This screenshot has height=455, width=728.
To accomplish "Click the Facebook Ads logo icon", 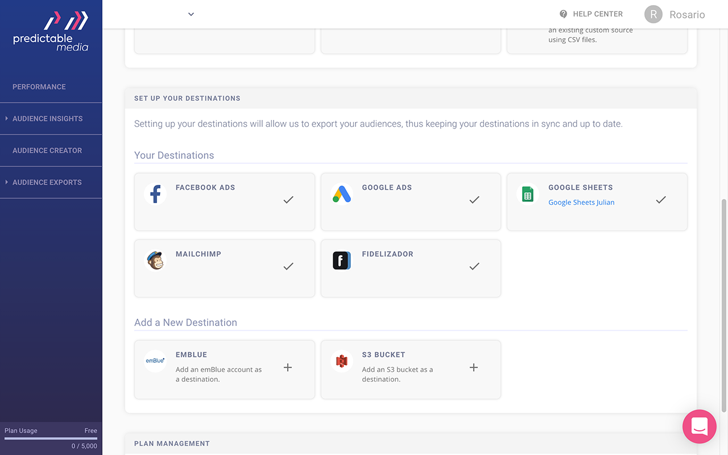I will point(155,194).
